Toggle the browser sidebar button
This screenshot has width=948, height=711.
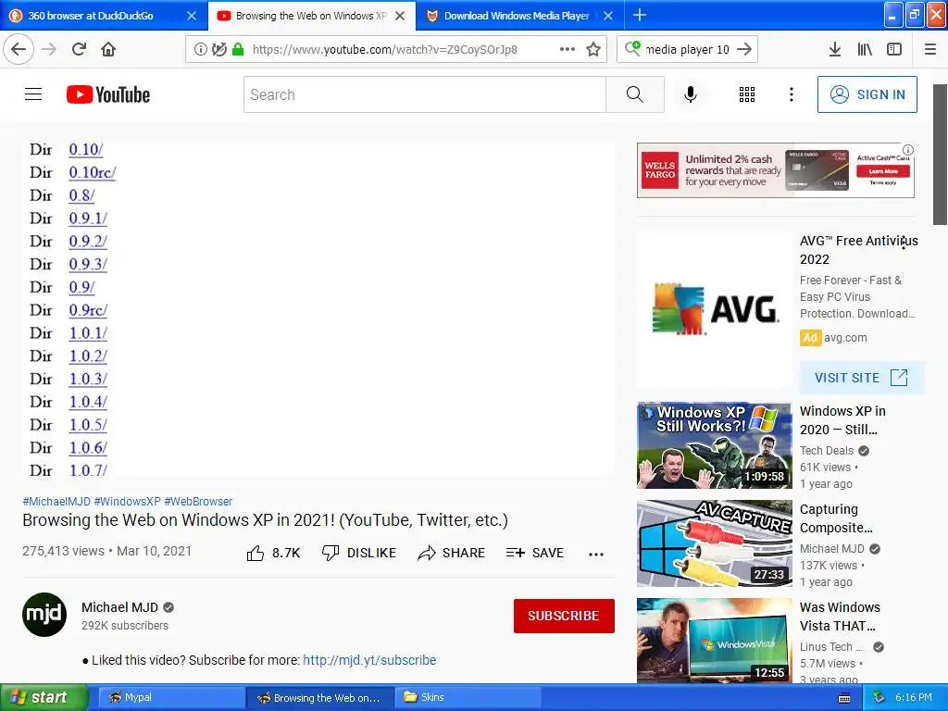(x=894, y=49)
